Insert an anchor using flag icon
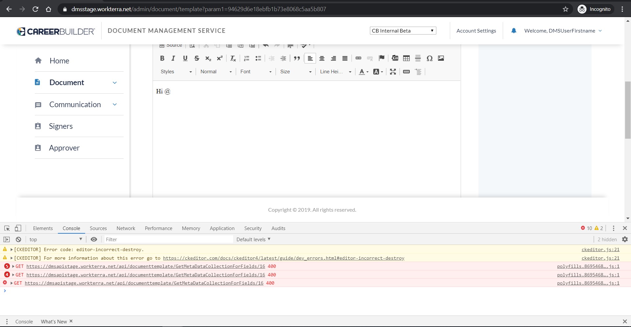 click(381, 58)
